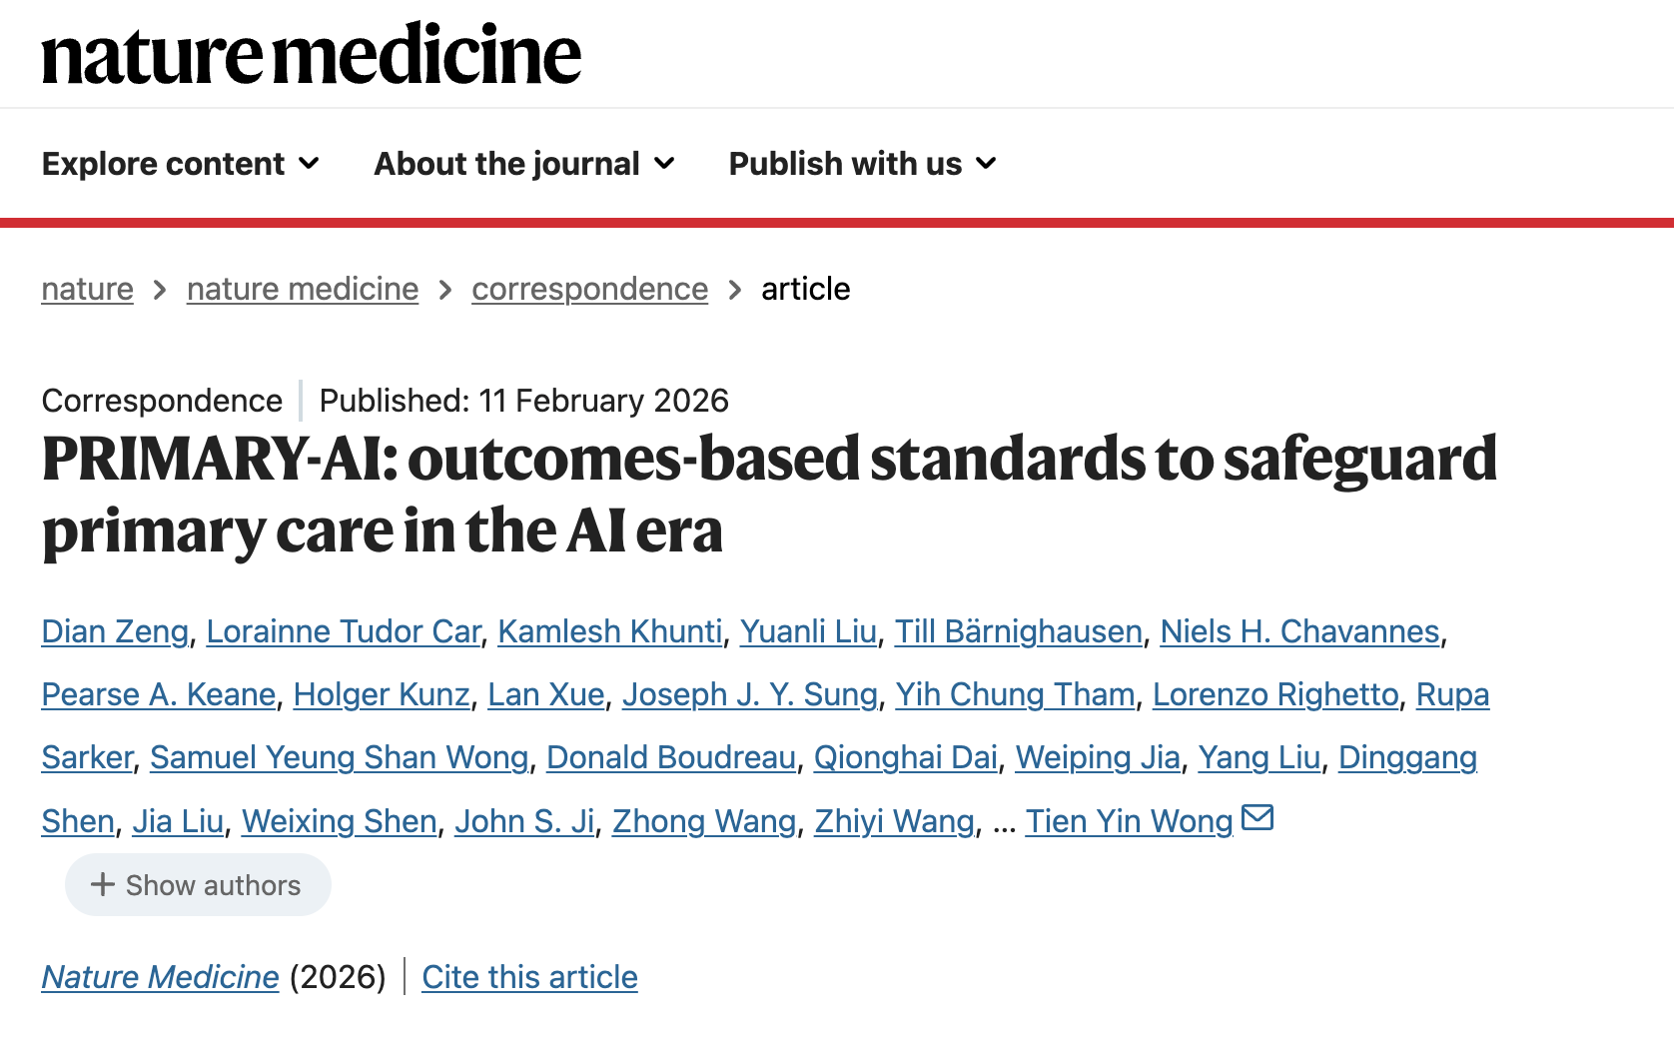Navigate to the correspondence breadcrumb
This screenshot has height=1059, width=1674.
coord(589,289)
